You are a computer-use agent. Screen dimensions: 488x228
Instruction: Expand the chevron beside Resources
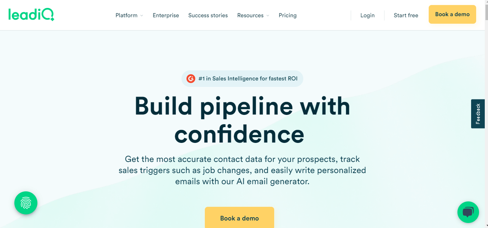click(268, 16)
